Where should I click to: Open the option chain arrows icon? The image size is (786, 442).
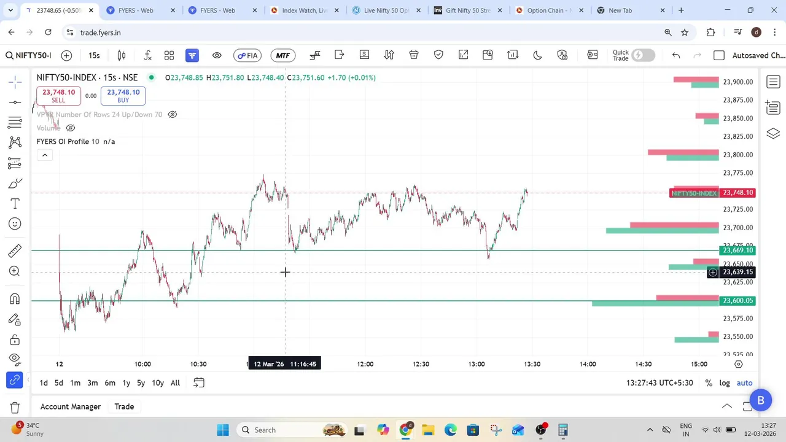389,55
